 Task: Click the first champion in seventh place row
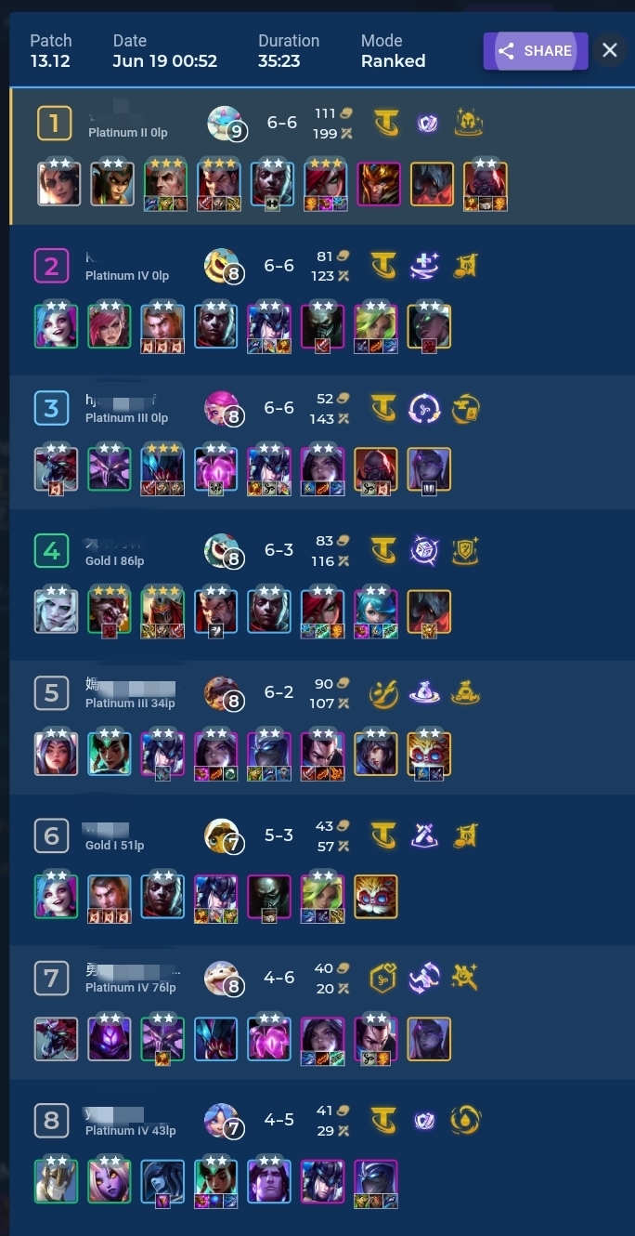57,1038
